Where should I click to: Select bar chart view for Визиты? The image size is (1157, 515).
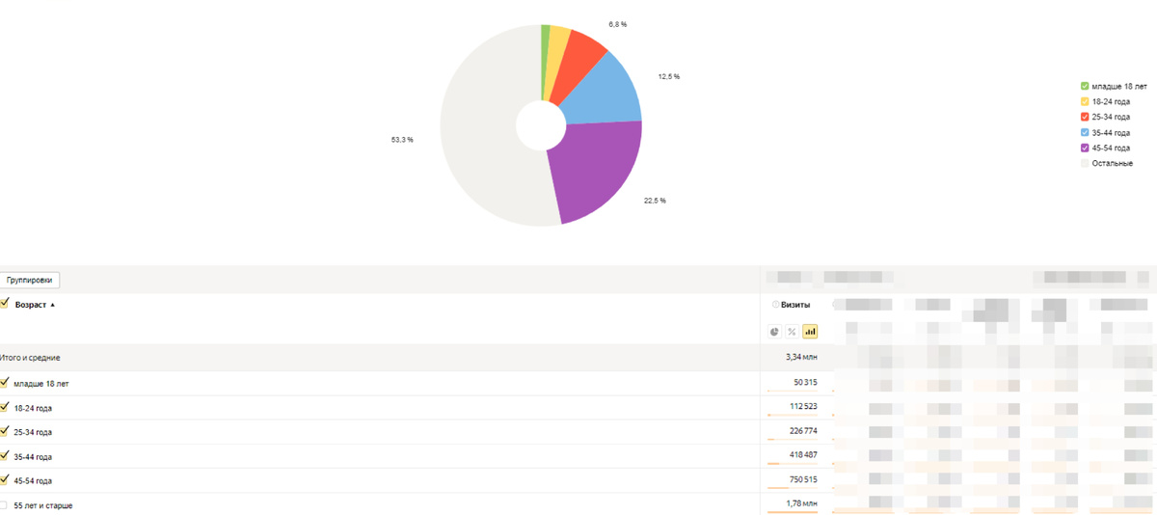(x=810, y=332)
